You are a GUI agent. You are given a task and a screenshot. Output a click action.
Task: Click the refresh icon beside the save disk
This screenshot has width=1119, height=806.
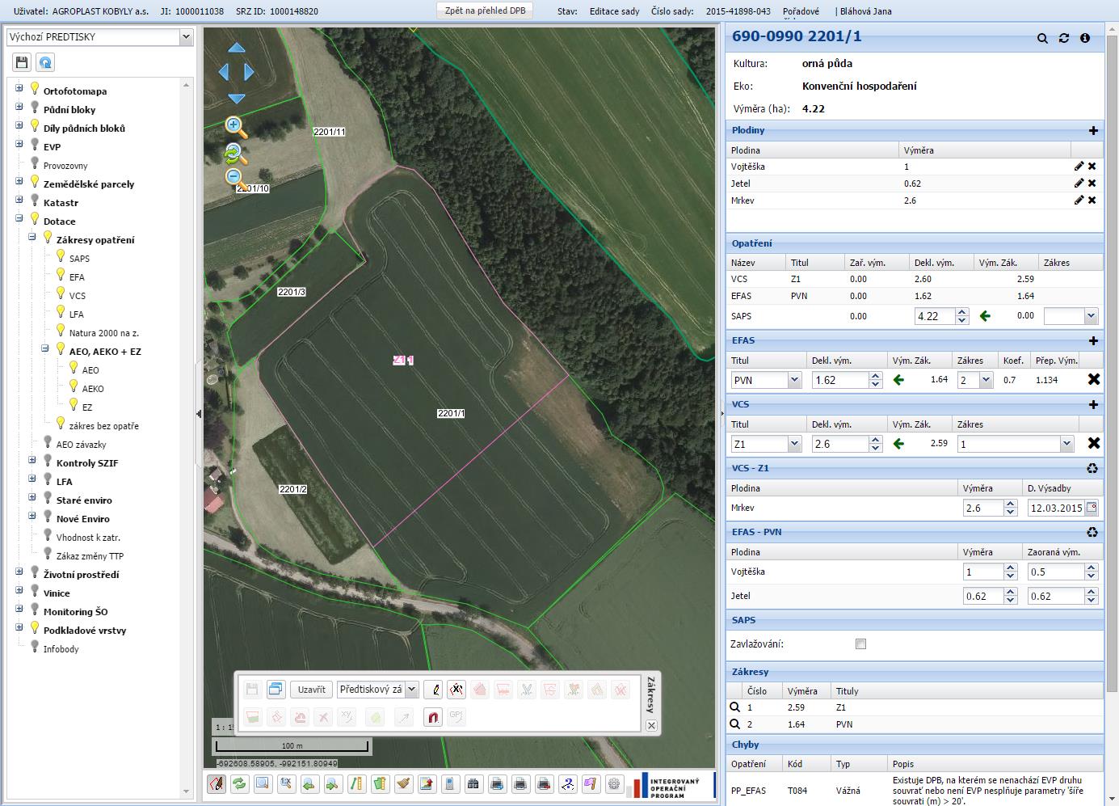[46, 62]
